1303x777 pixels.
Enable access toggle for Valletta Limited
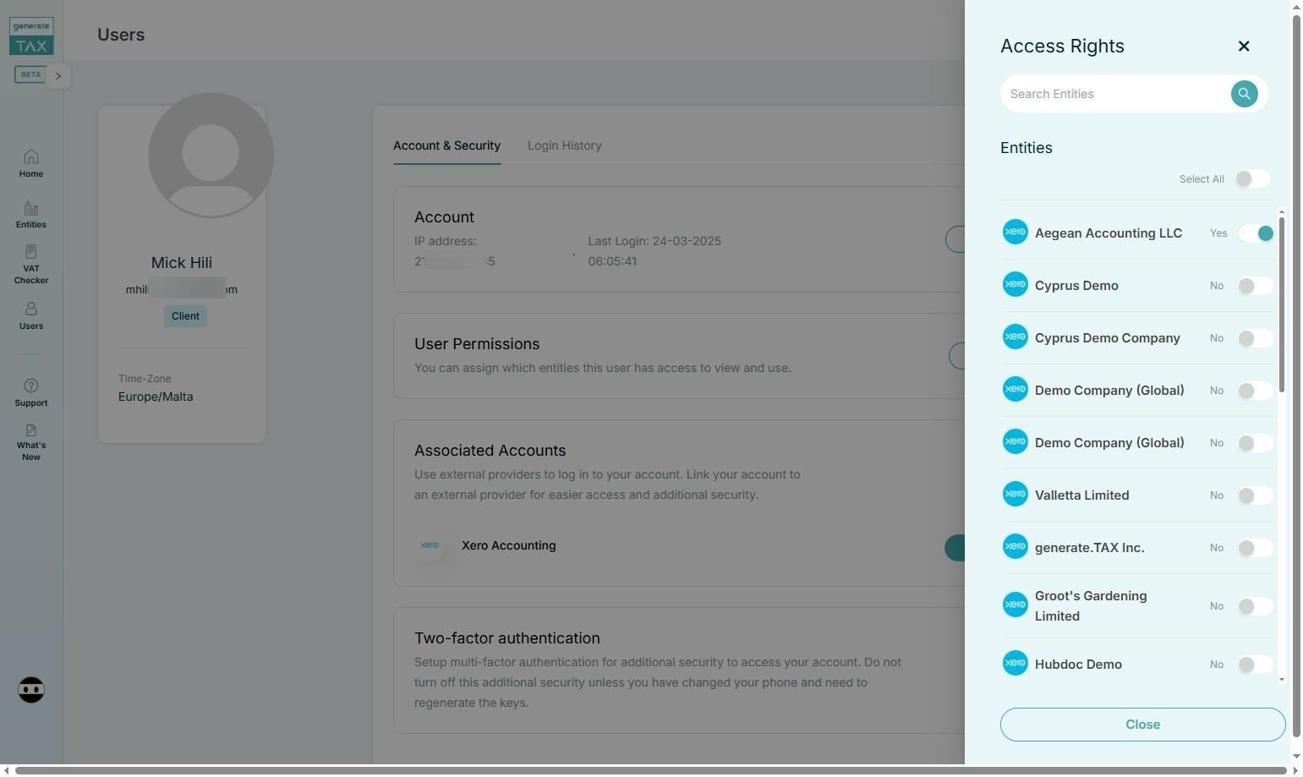tap(1256, 495)
